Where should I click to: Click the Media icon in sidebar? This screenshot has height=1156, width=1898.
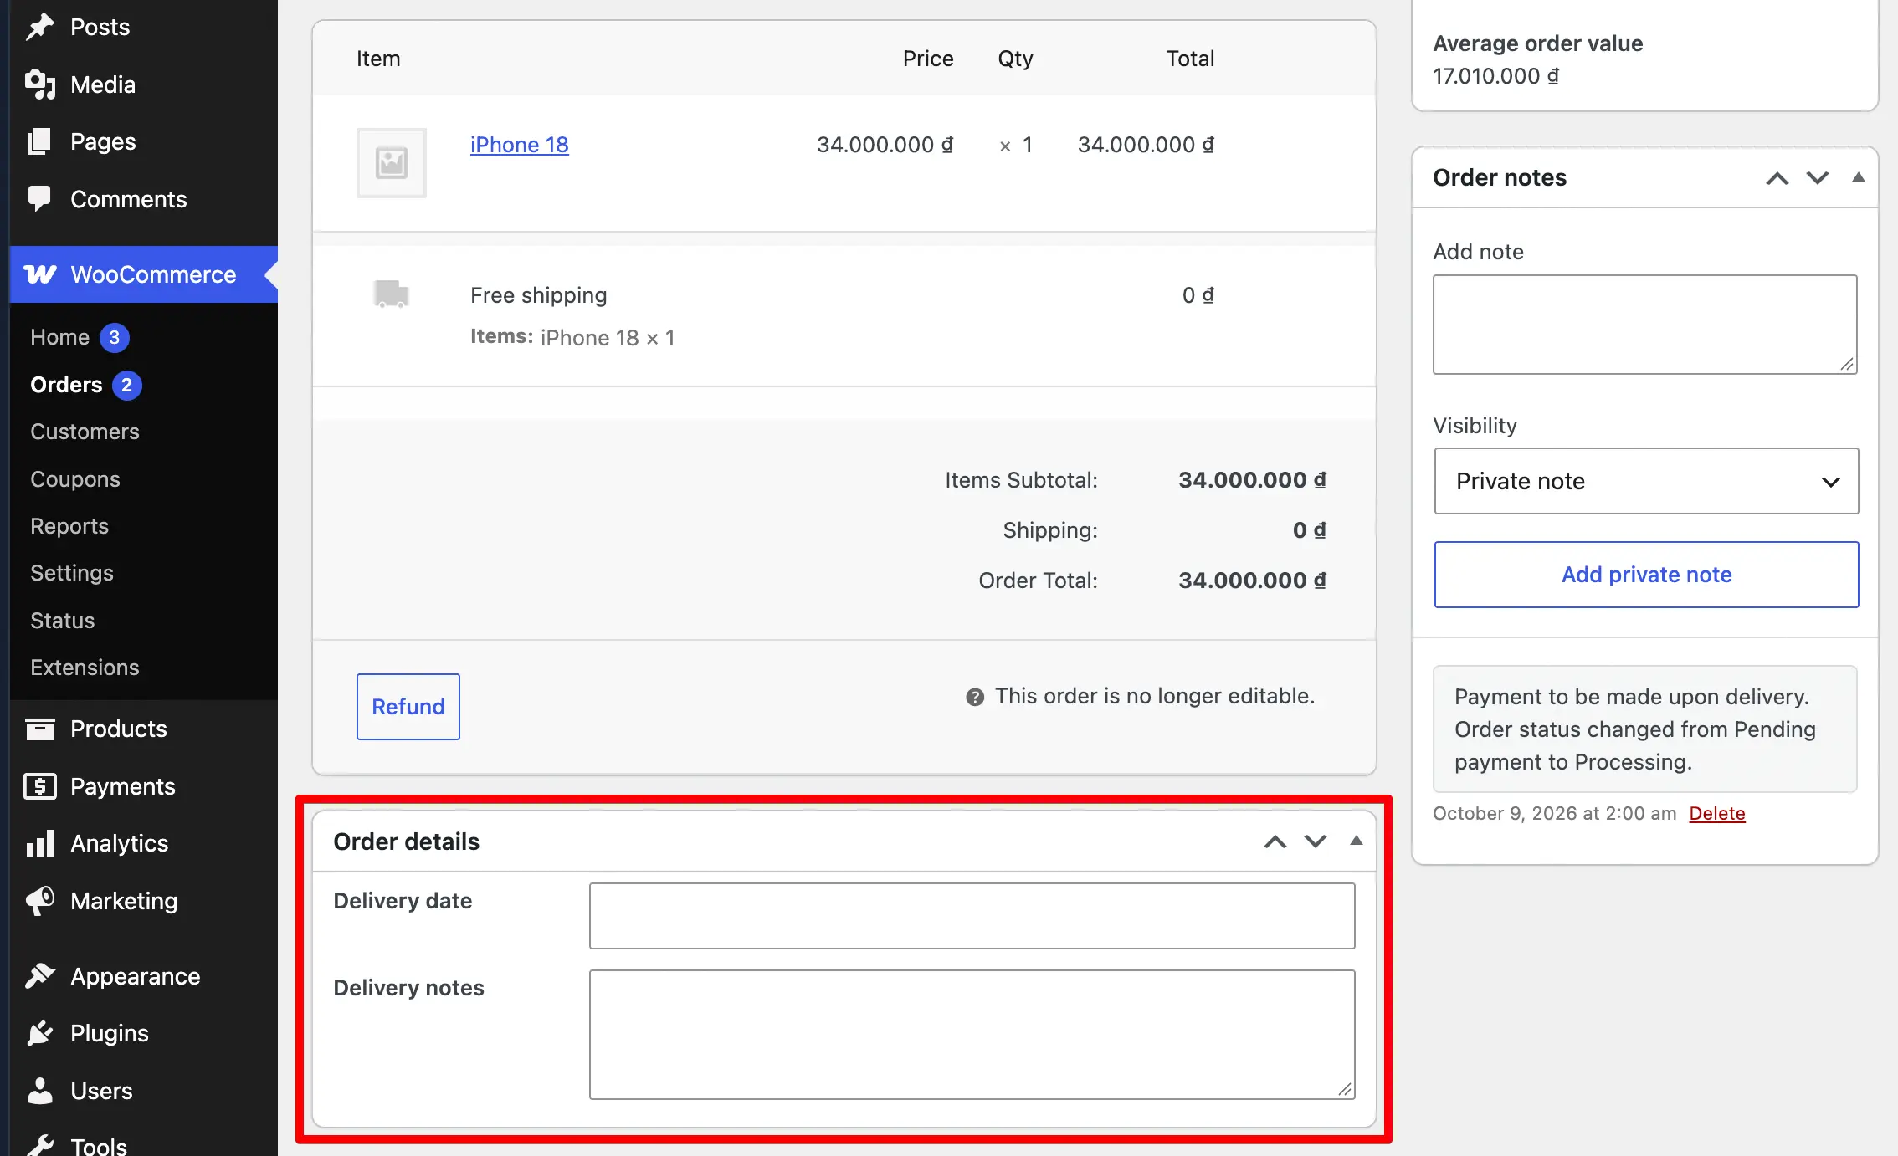39,84
